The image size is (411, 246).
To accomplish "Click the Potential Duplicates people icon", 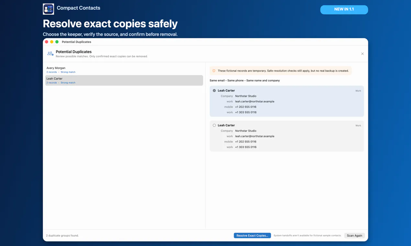I will tap(50, 54).
